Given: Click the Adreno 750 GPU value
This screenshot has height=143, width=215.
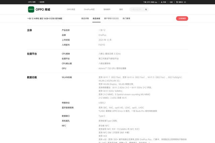Looking at the screenshot, I should (112, 68).
